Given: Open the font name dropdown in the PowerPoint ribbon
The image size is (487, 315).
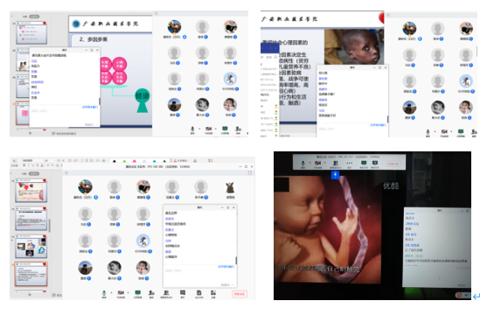Looking at the screenshot, I should coord(31,160).
